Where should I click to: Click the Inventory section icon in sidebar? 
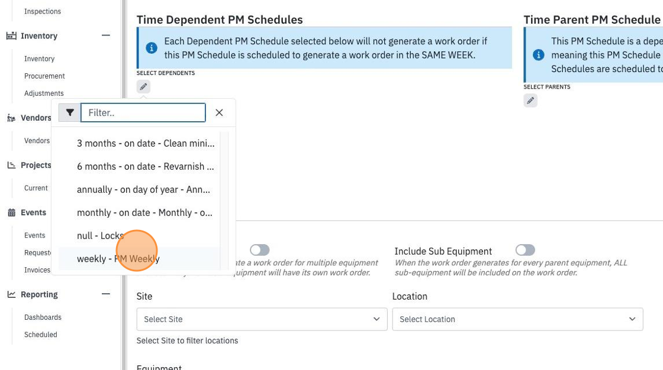[11, 36]
